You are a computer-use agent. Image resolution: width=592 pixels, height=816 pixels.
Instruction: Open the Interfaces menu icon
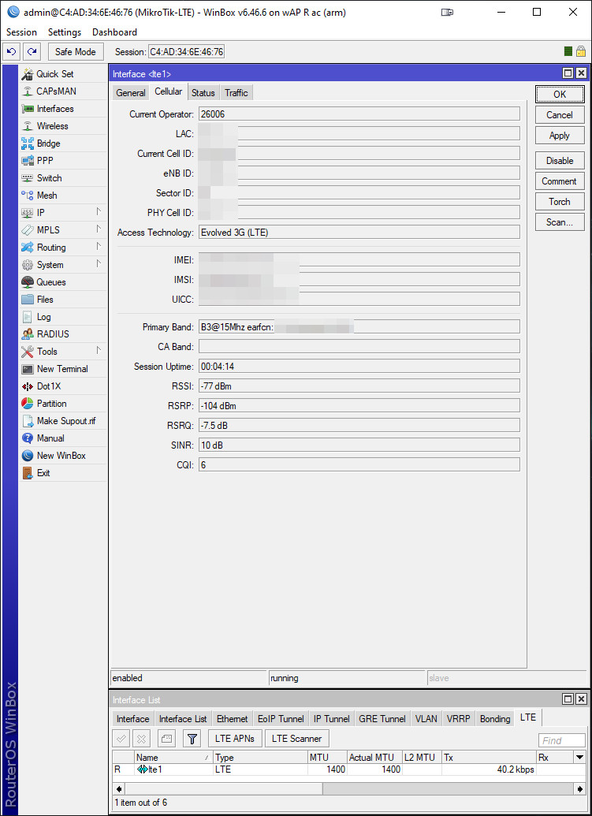click(27, 109)
